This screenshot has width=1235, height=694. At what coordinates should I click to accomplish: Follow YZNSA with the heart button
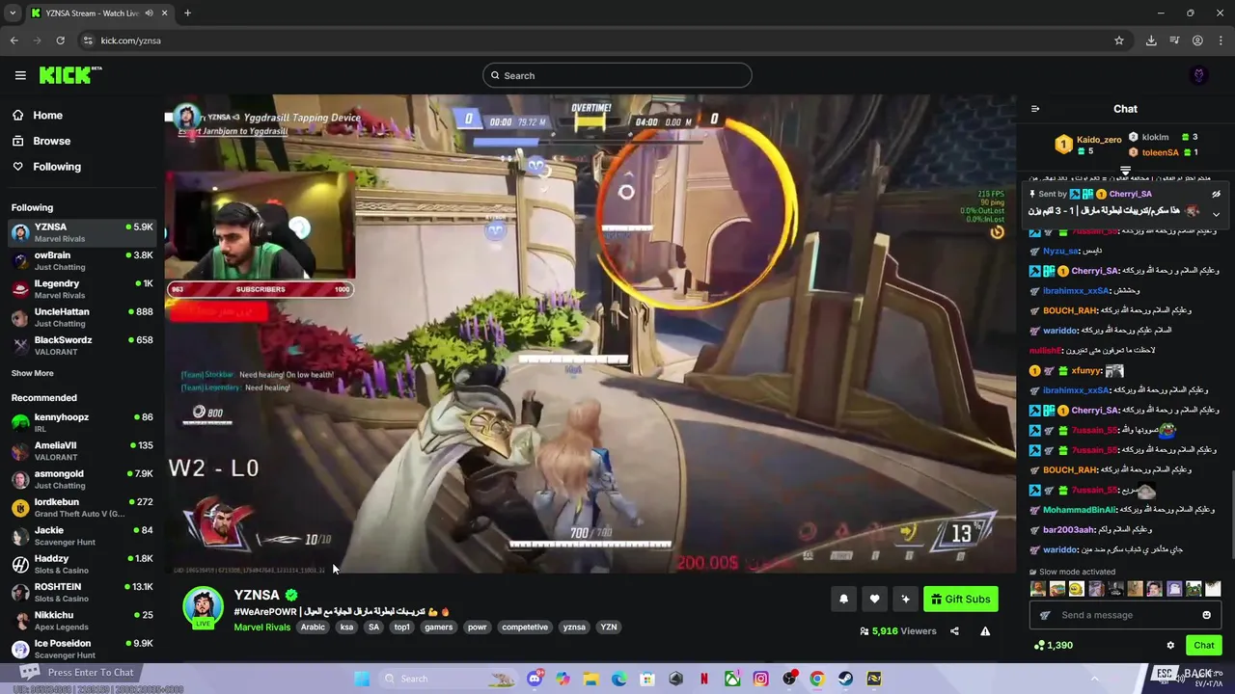point(874,600)
